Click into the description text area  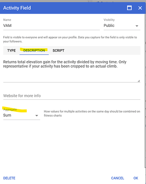(x=72, y=71)
